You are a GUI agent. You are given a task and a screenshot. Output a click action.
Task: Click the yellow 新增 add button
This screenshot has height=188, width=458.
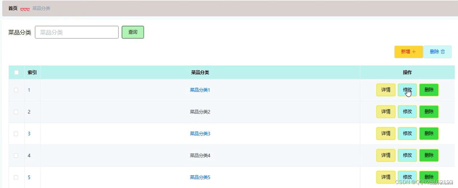pyautogui.click(x=408, y=52)
